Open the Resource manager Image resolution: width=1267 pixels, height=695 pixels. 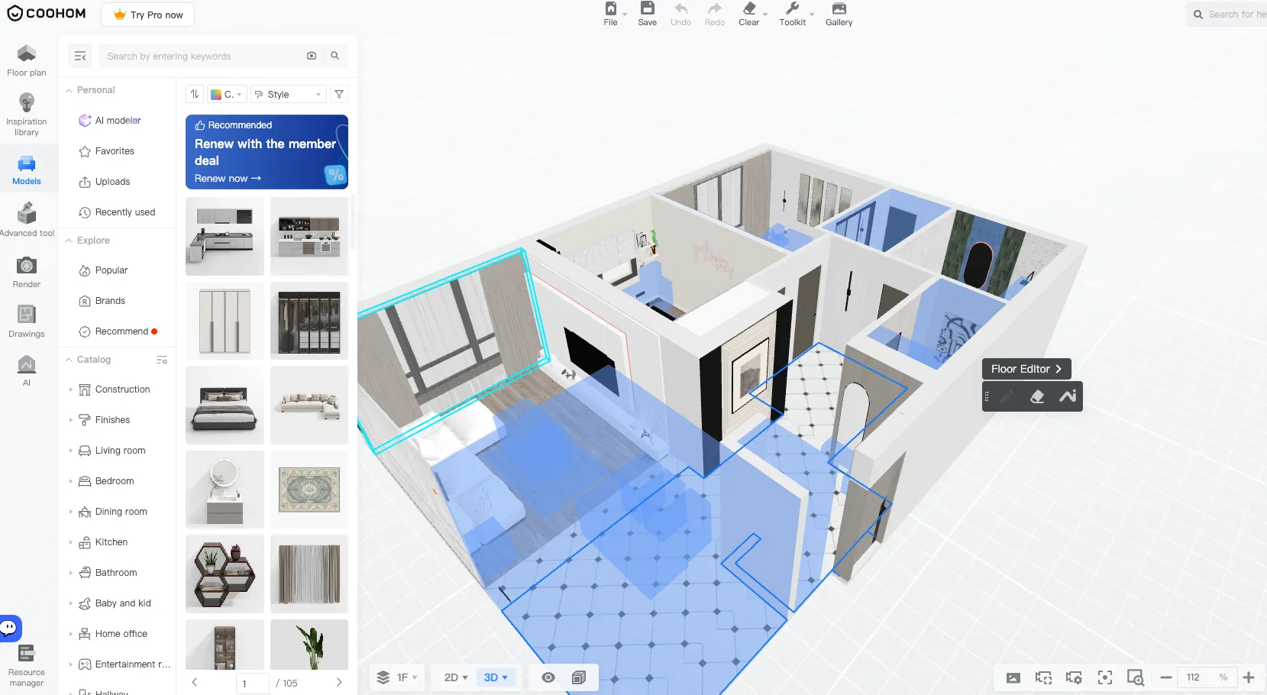pyautogui.click(x=27, y=666)
